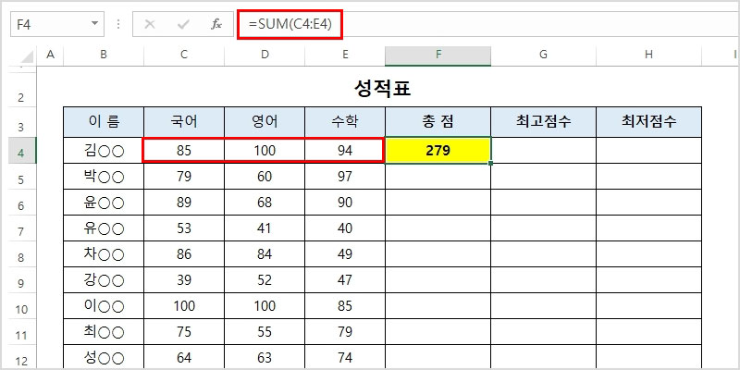Click 영어 score 41 for 유○○
This screenshot has width=740, height=370.
(x=265, y=228)
